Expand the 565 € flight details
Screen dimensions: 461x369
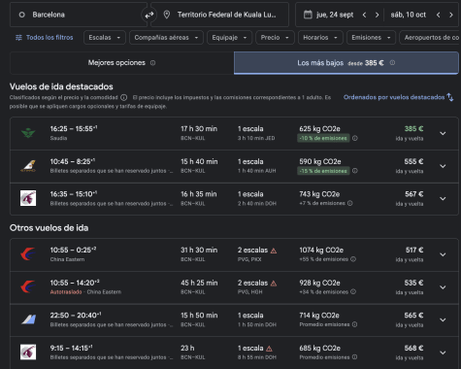(443, 319)
